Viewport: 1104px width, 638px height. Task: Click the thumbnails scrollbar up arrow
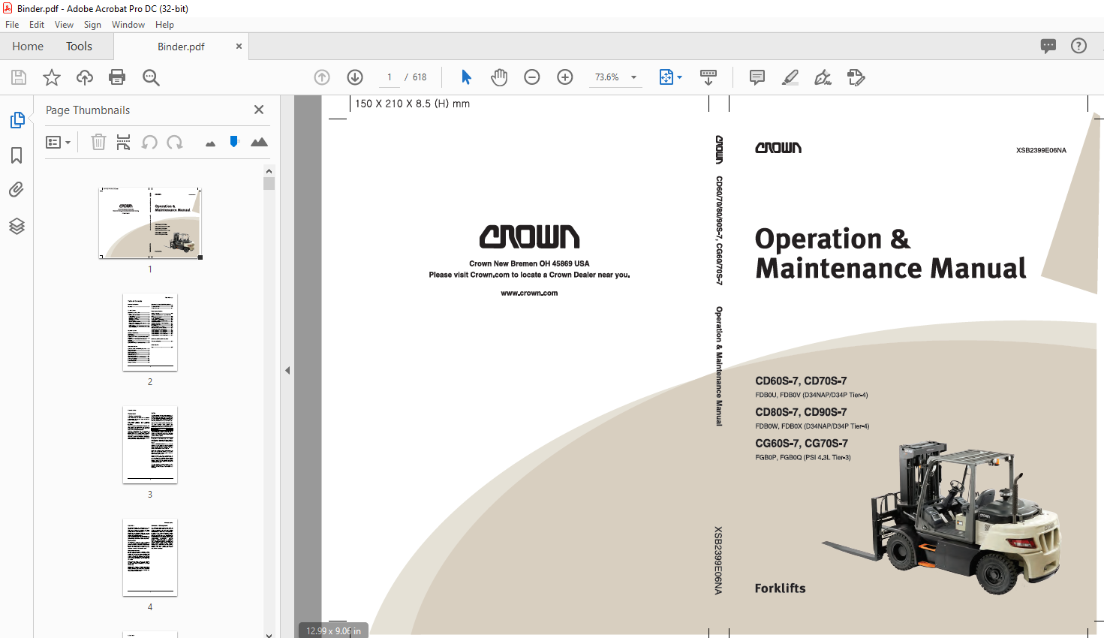tap(269, 171)
